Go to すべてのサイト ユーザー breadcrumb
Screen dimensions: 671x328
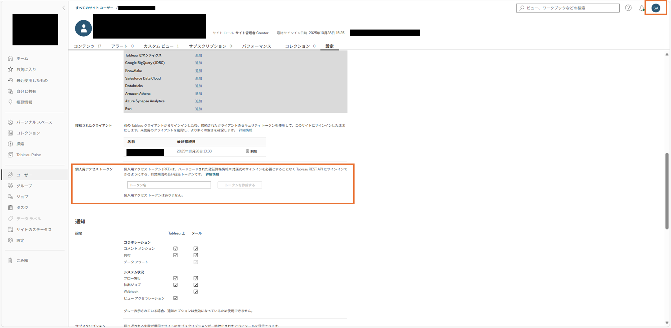[x=94, y=8]
